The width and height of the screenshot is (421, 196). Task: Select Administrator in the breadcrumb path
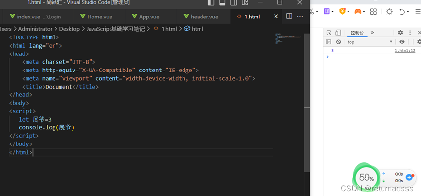pos(35,29)
